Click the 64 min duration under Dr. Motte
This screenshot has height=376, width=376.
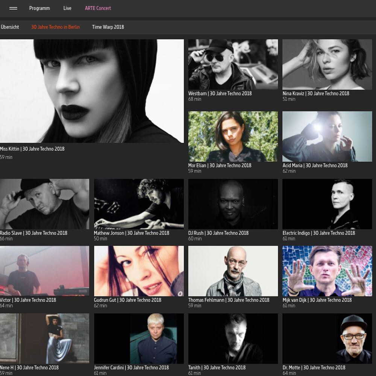point(289,373)
